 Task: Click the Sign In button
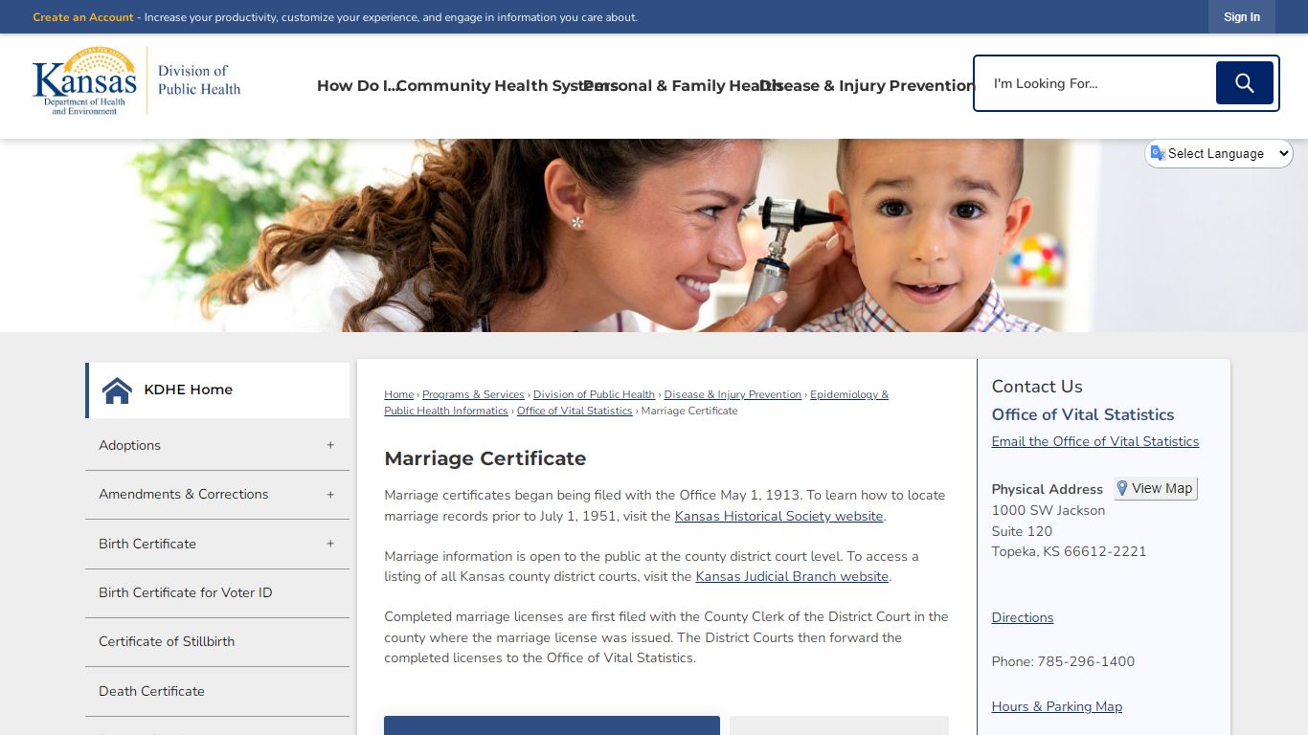point(1242,17)
